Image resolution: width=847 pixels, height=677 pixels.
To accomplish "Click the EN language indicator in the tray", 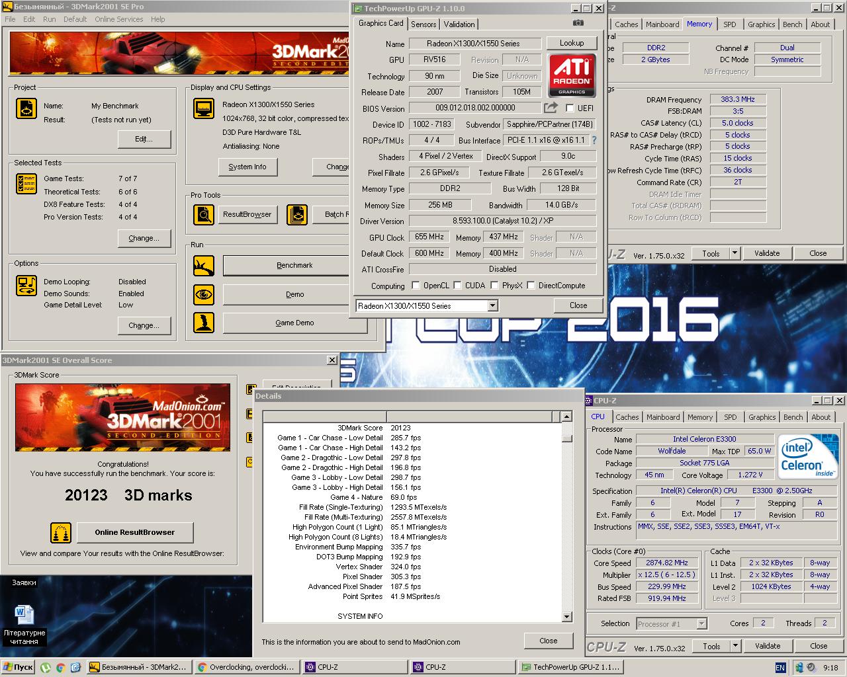I will click(x=780, y=668).
